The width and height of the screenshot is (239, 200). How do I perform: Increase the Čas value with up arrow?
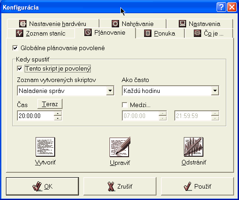tap(57, 113)
